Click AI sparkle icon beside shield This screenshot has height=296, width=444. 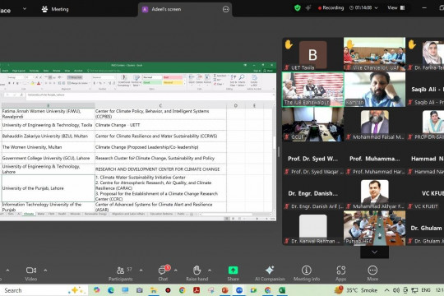[x=308, y=8]
